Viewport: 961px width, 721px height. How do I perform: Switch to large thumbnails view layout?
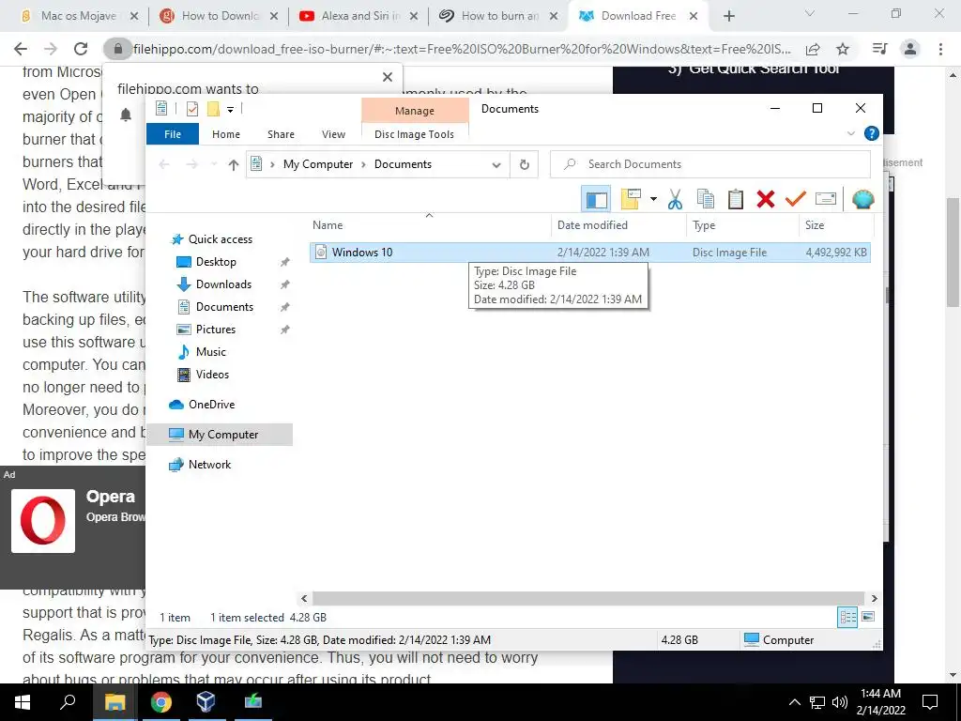(x=868, y=617)
